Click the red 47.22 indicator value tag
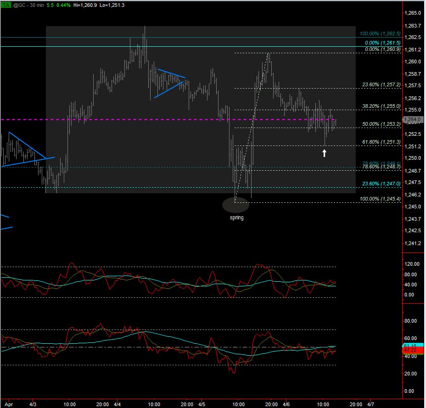Screen dimensions: 426x408 point(413,350)
